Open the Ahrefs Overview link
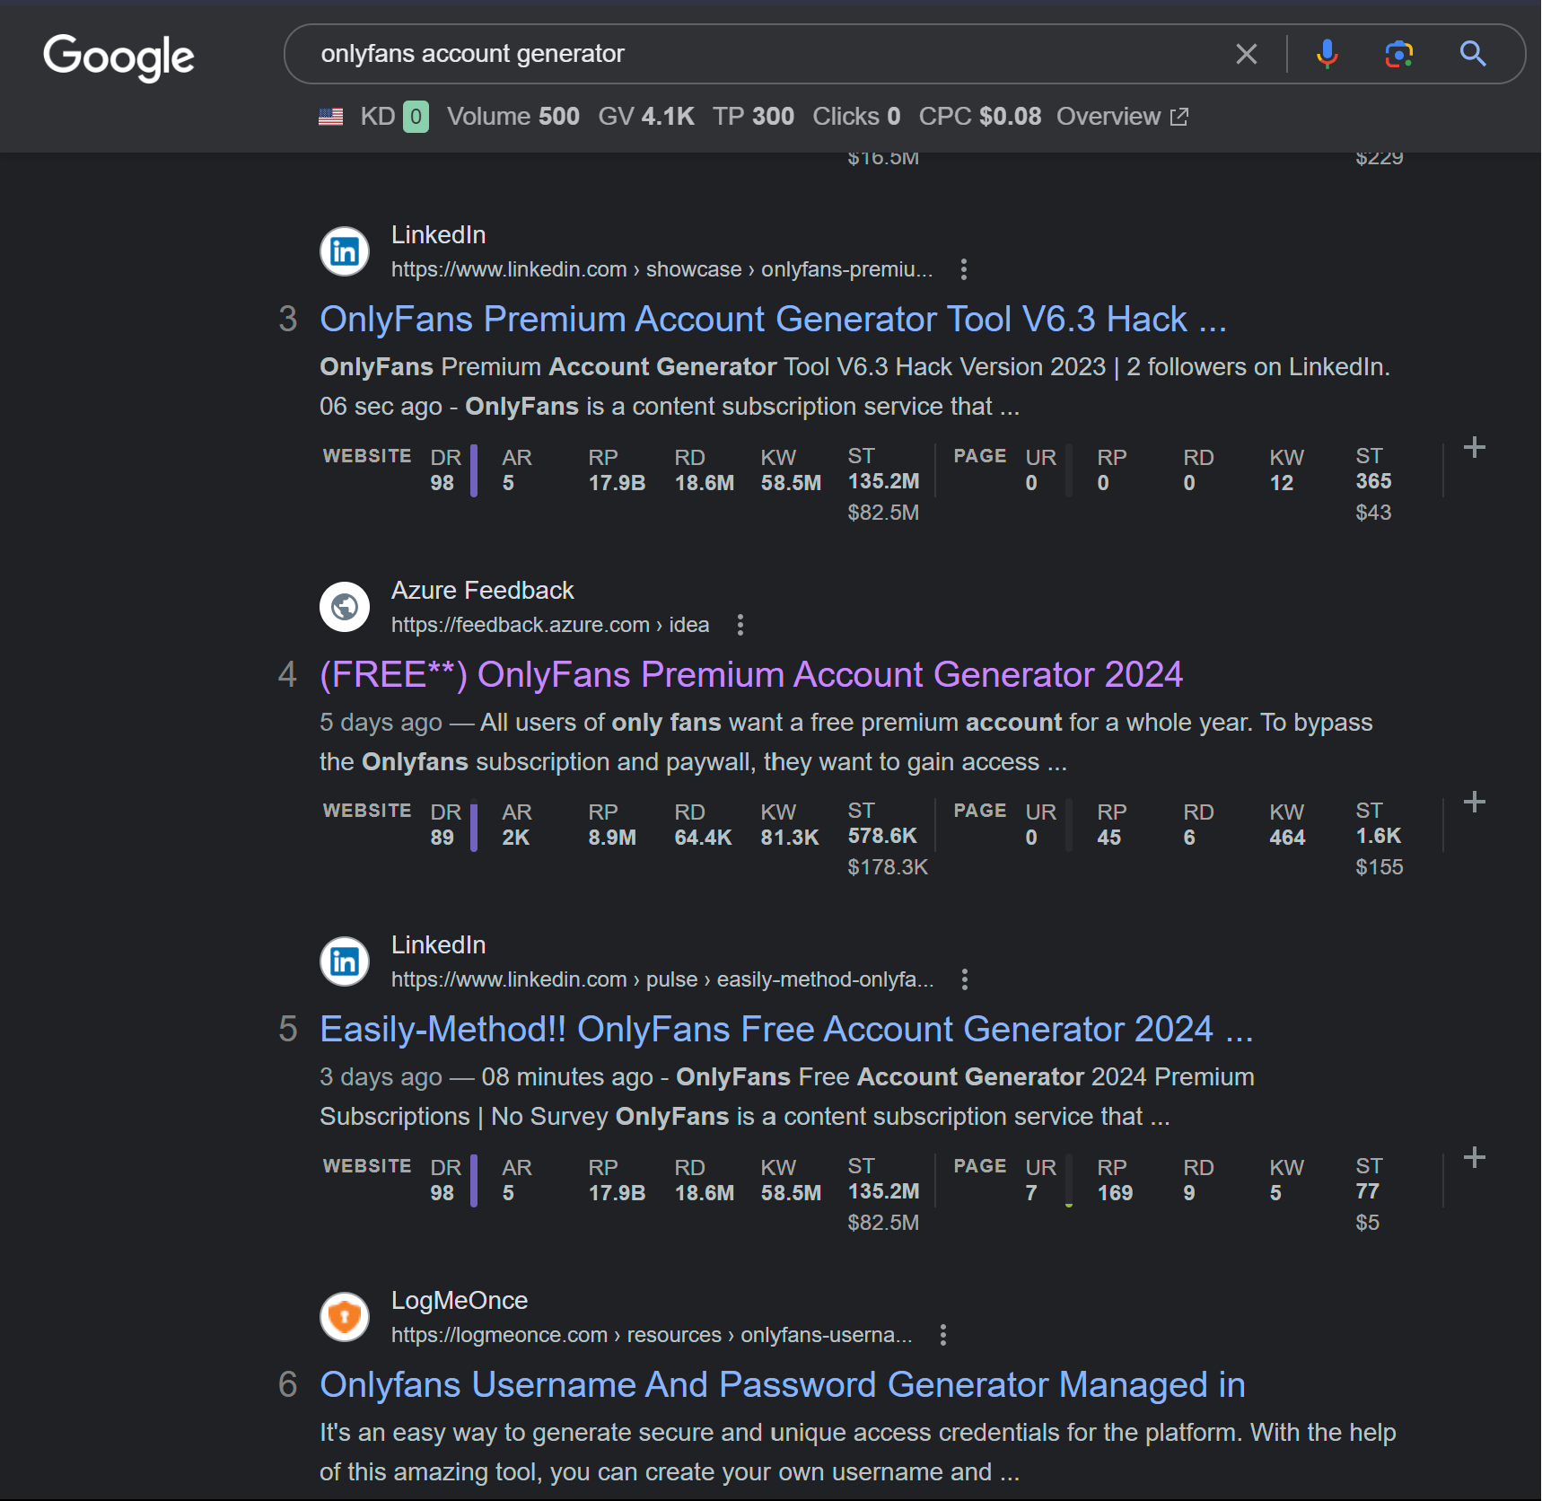This screenshot has height=1501, width=1542. click(1122, 117)
